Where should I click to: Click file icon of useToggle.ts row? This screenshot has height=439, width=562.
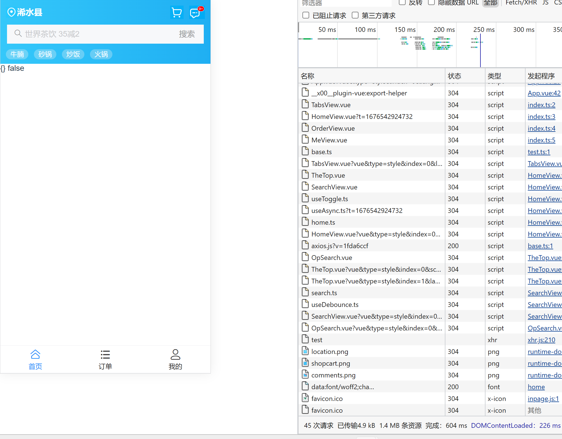[x=305, y=198]
